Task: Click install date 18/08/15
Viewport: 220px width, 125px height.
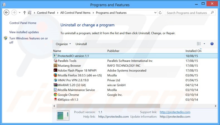Action: (x=192, y=56)
